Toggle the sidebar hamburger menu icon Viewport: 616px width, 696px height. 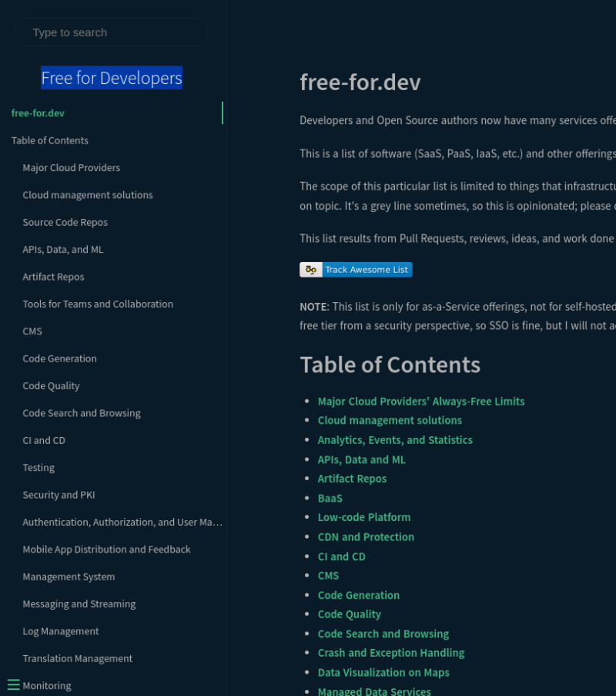pos(13,684)
